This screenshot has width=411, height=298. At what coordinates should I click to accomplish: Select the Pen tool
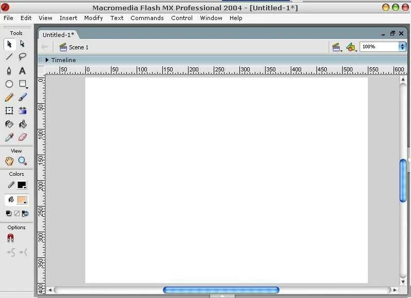[x=9, y=71]
